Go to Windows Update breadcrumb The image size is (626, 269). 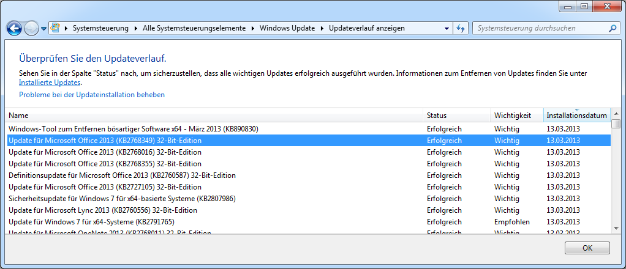pos(287,28)
